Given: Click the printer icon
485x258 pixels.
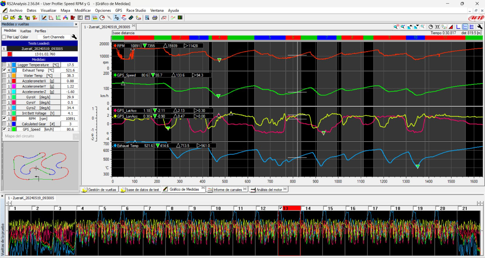Looking at the screenshot, I should [x=155, y=18].
